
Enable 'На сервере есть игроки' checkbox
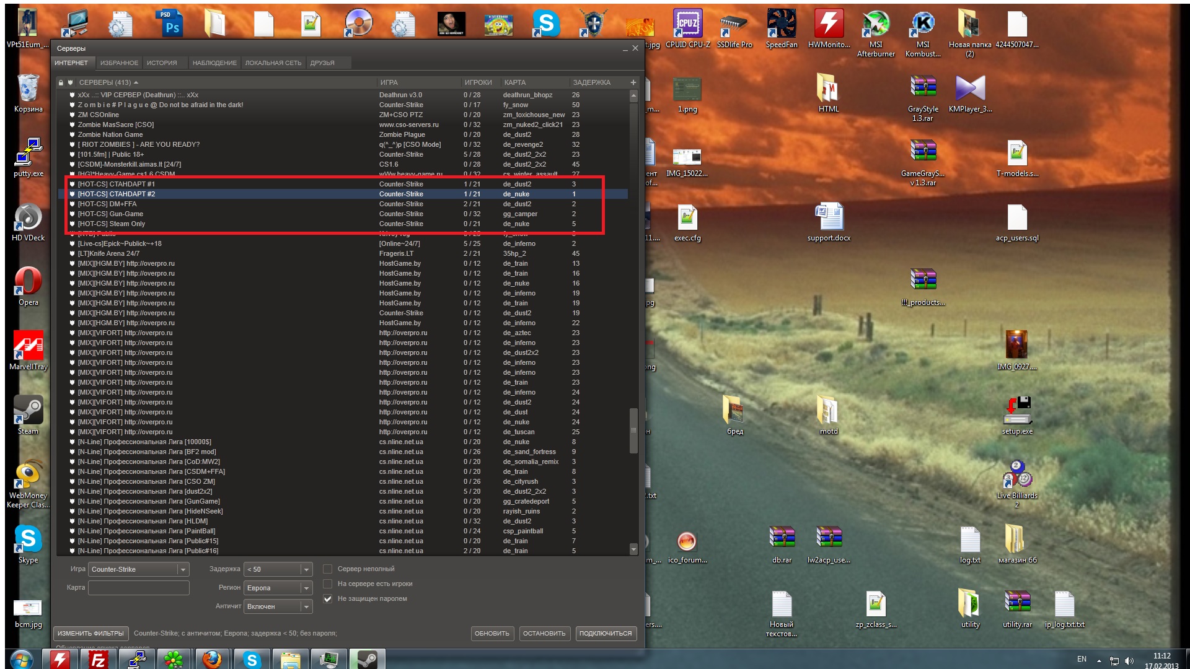[328, 584]
